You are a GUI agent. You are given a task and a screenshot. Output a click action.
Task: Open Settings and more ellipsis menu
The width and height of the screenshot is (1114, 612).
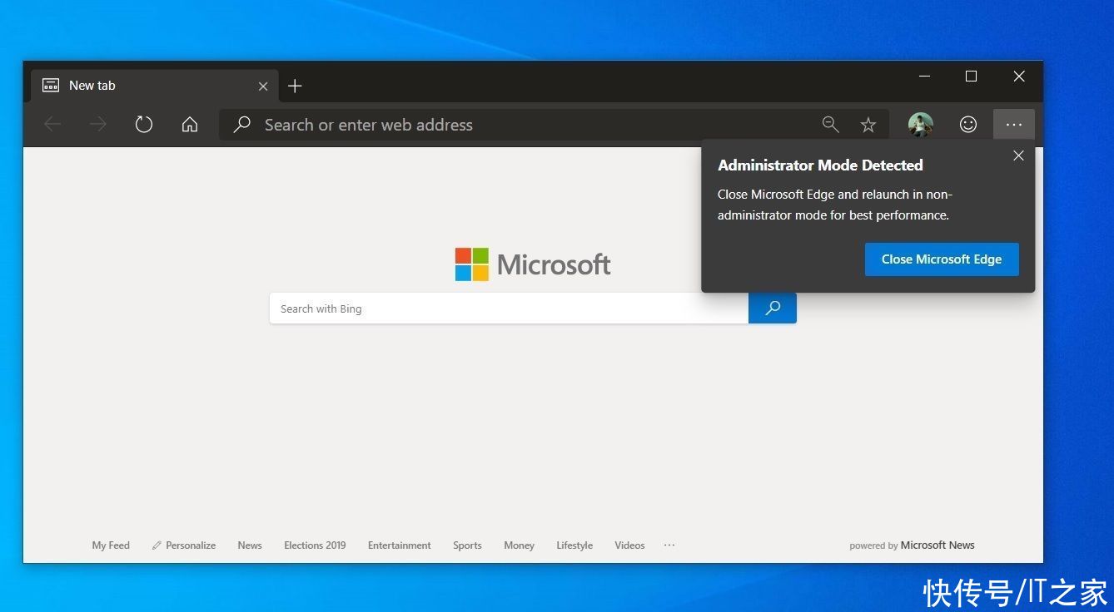pos(1014,125)
